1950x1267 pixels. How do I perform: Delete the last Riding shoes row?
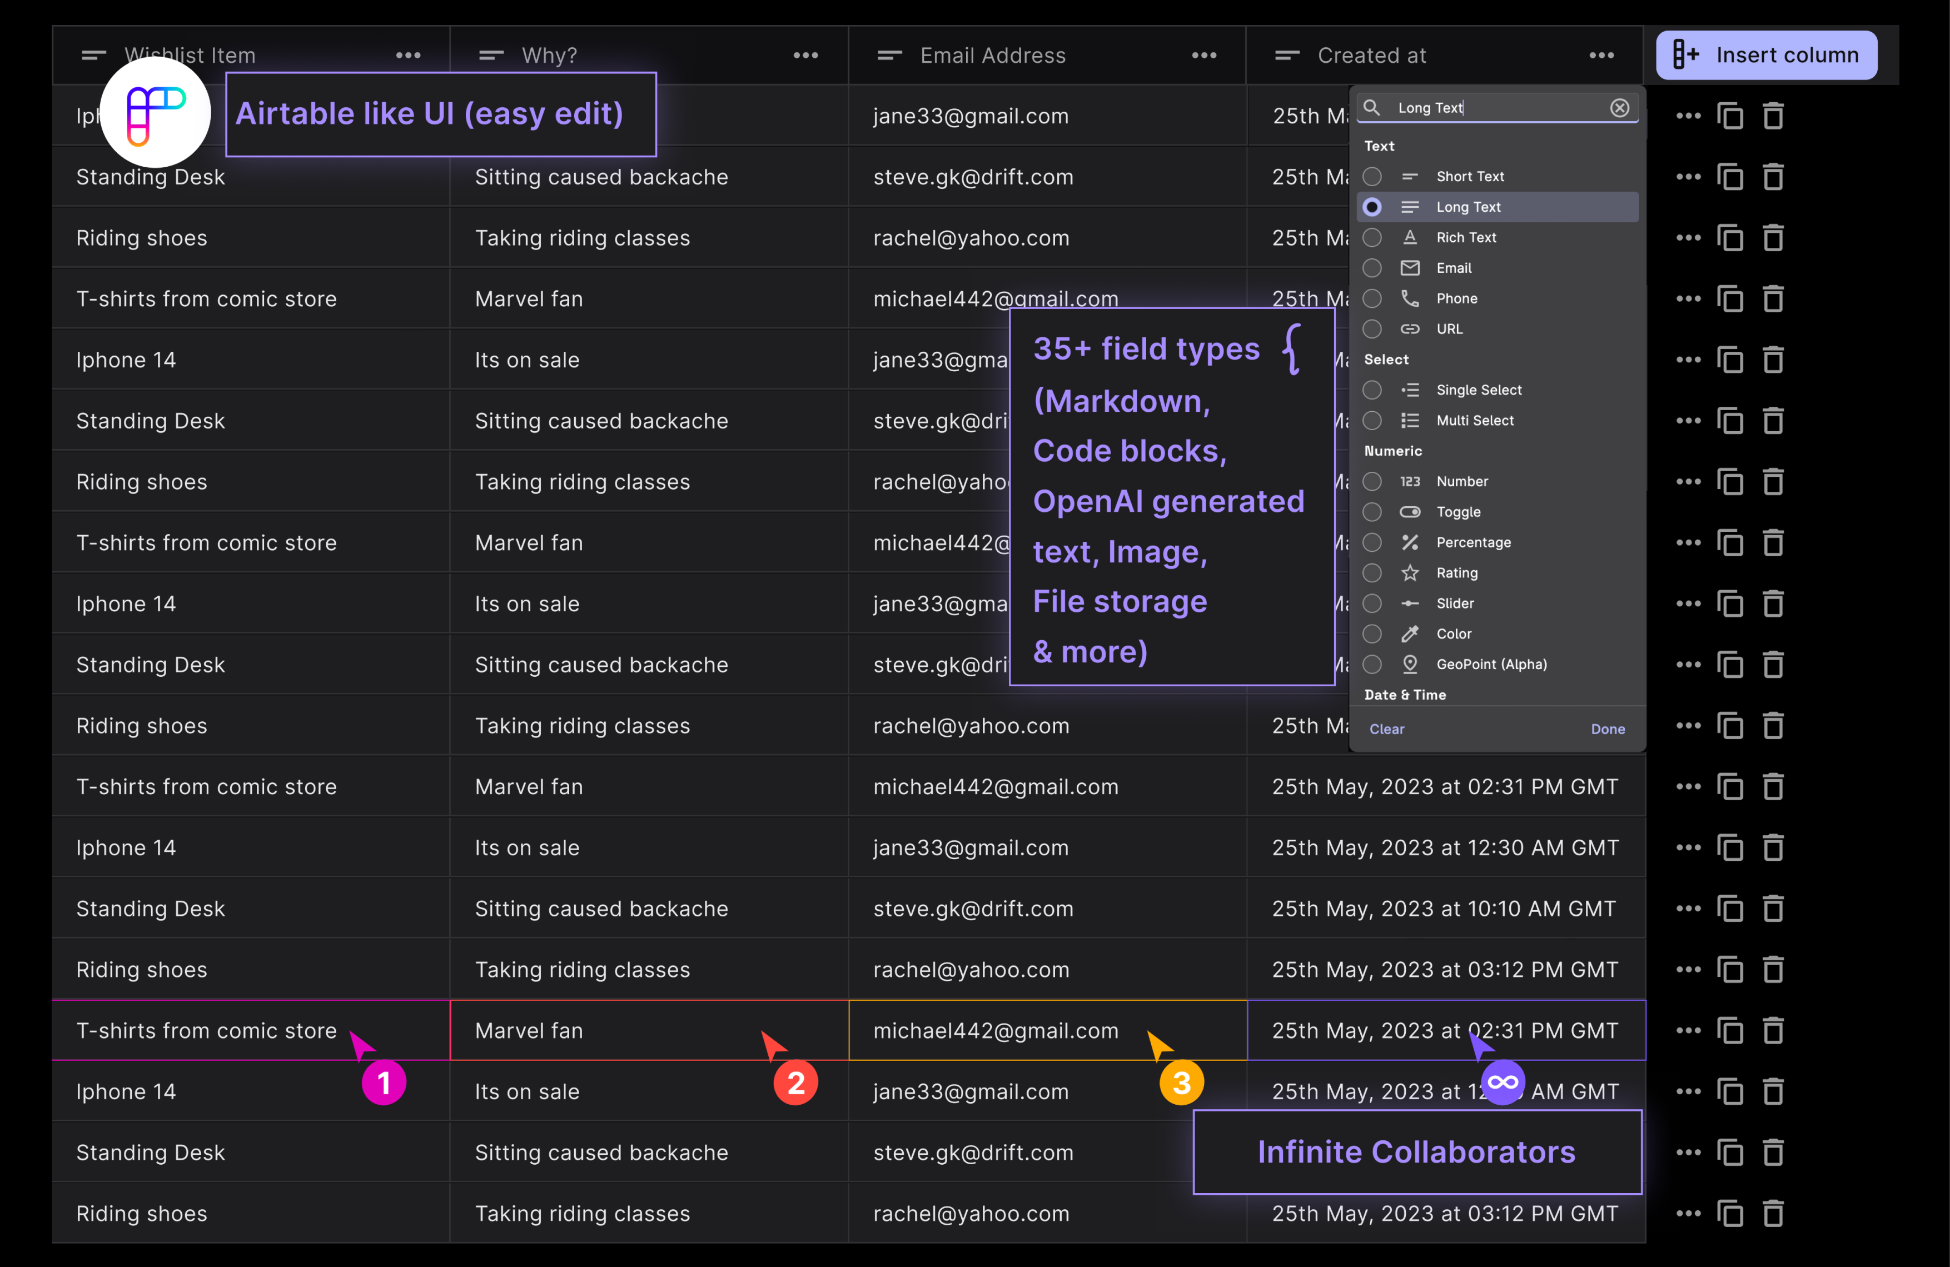coord(1773,1213)
